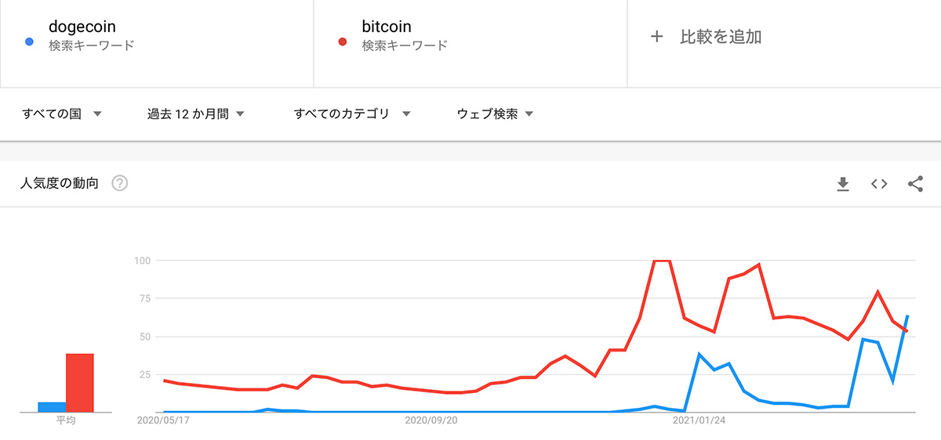Edit the dogecoin search term
Screen dimensions: 941x440
pyautogui.click(x=82, y=27)
